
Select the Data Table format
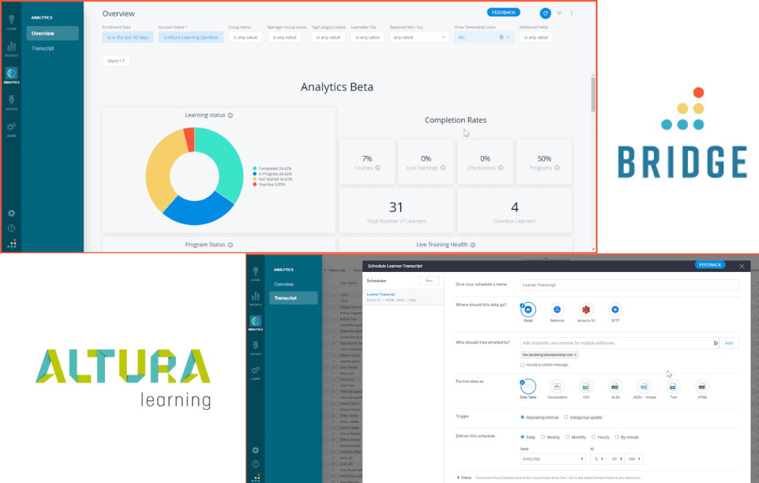(x=528, y=387)
